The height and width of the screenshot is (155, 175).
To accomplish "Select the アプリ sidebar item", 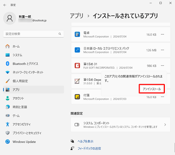I will (x=34, y=89).
